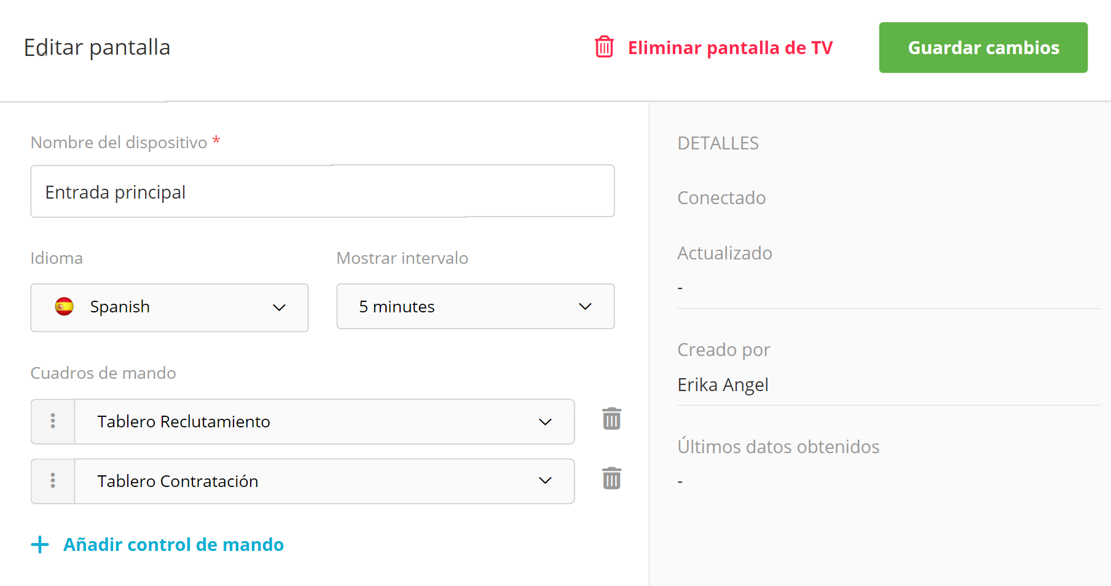Click the Erika Angel creator name
The width and height of the screenshot is (1111, 586).
coord(723,384)
